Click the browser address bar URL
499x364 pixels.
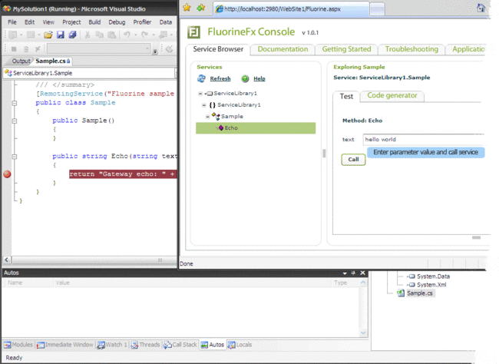coord(283,9)
